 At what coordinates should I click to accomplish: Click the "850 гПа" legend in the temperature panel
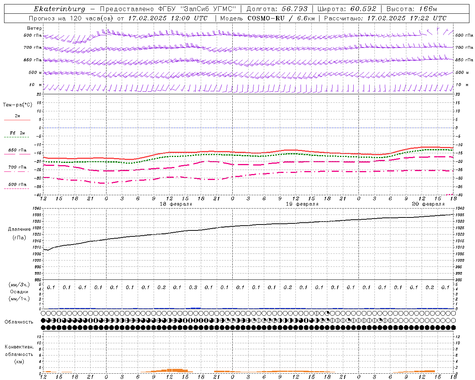(x=17, y=150)
